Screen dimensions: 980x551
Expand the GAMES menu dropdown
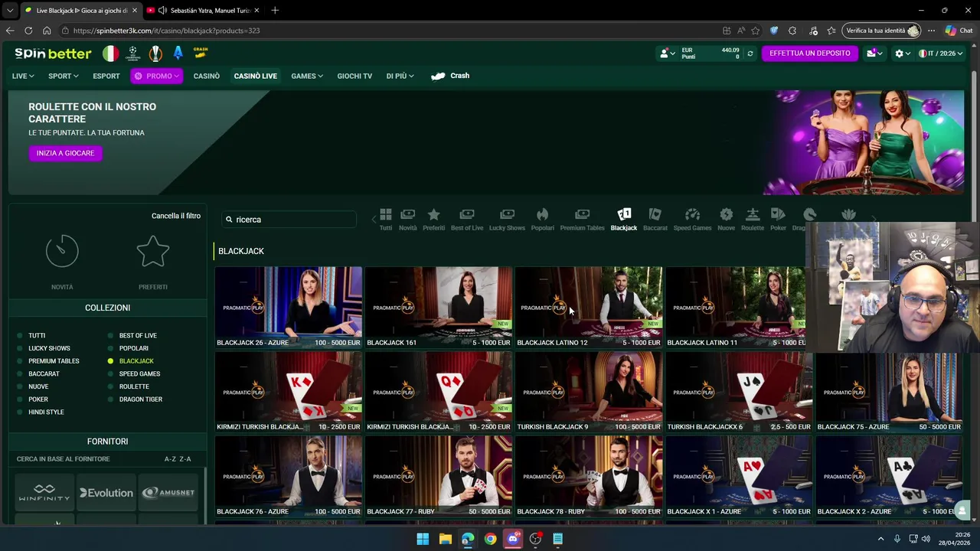click(x=307, y=76)
